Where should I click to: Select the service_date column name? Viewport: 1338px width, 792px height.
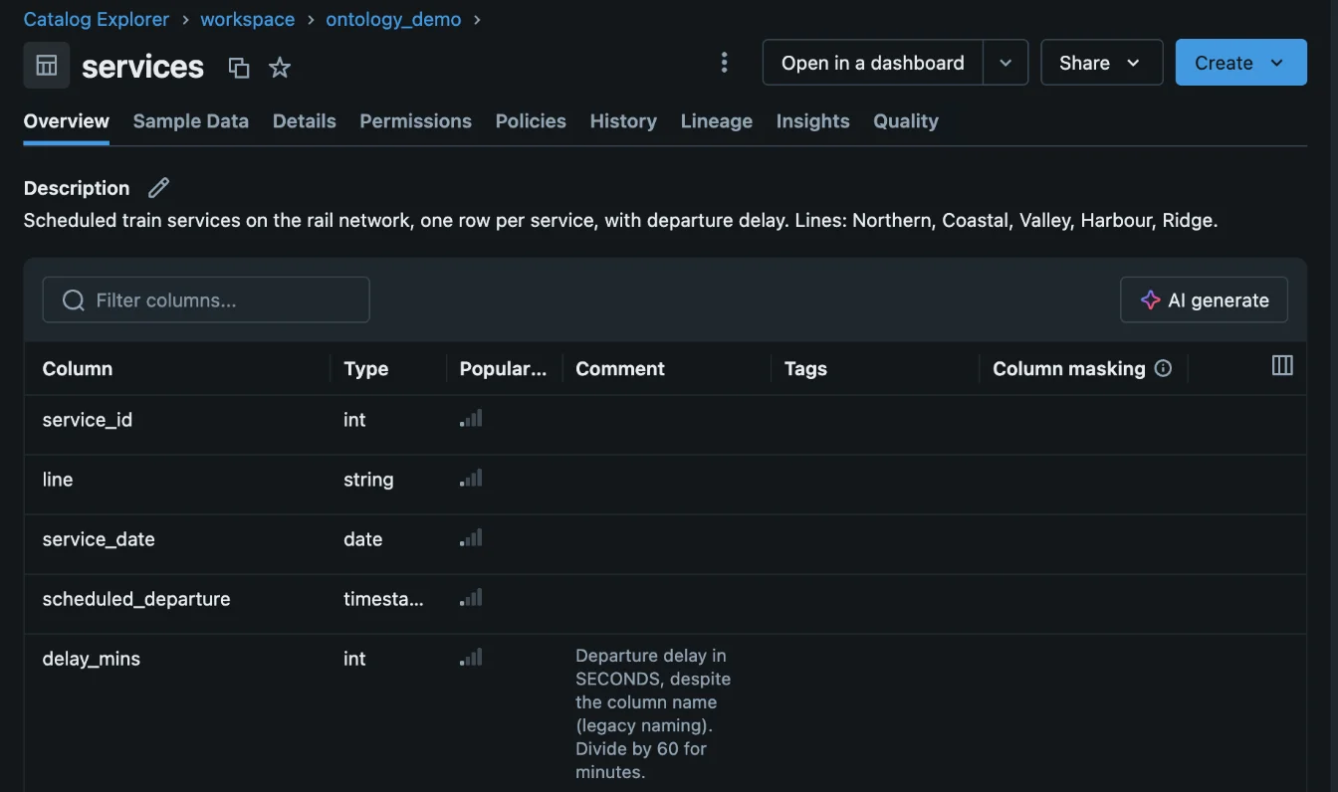99,539
